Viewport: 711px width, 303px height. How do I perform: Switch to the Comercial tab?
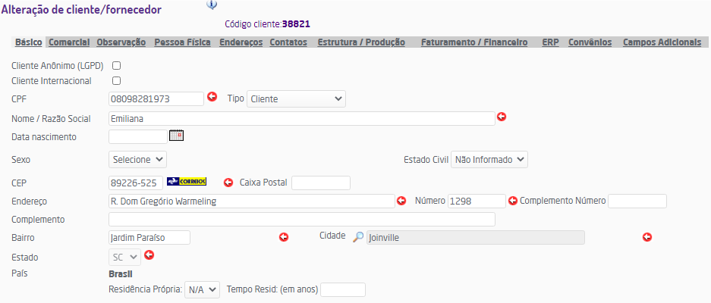pyautogui.click(x=69, y=42)
